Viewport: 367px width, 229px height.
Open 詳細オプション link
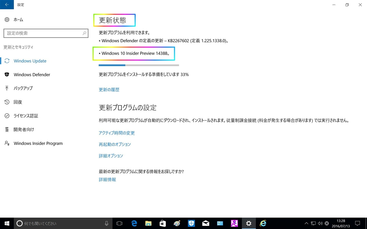[111, 156]
